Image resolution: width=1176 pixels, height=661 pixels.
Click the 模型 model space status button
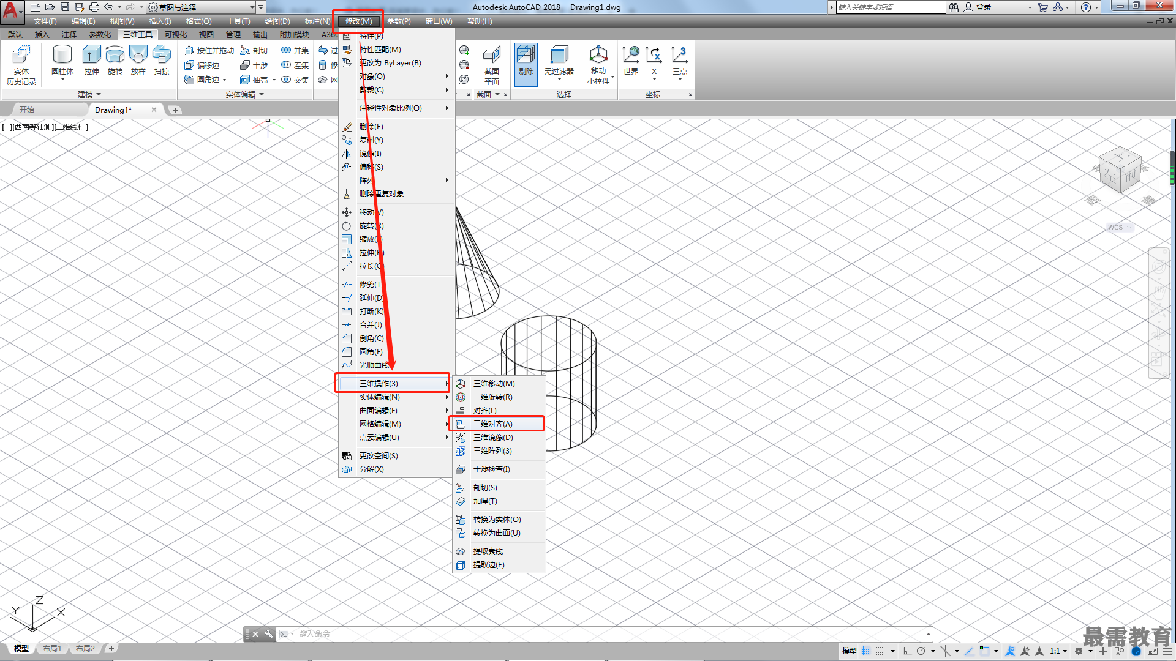(849, 651)
